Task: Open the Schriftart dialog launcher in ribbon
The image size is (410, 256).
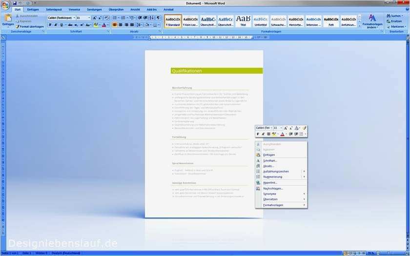Action: point(108,32)
